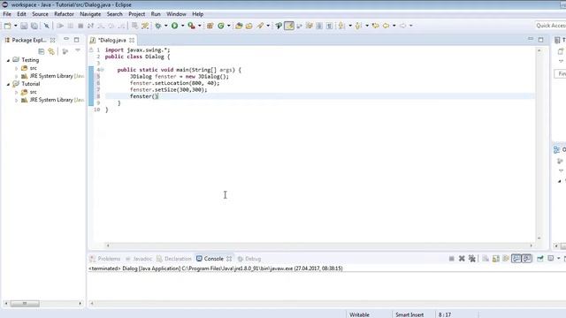This screenshot has height=318, width=566.
Task: Click the editor vertical scrollbar down arrow
Action: tap(539, 238)
